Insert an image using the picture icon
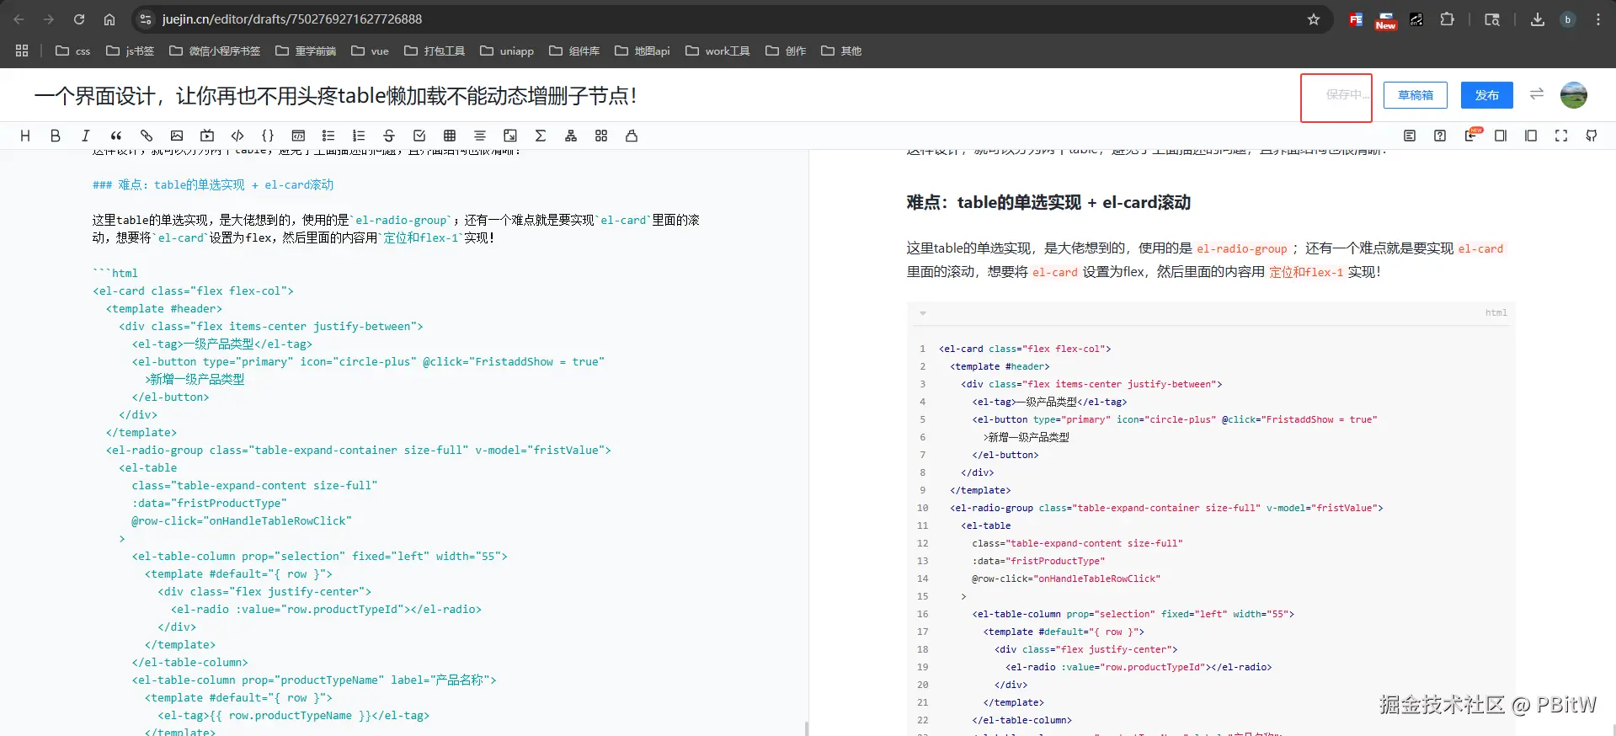Screen dimensions: 1616x736 point(177,136)
